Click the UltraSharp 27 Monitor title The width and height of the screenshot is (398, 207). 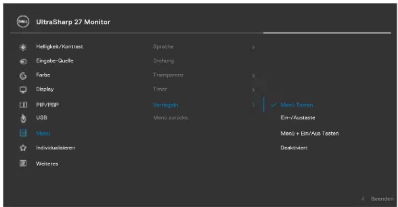coord(73,22)
